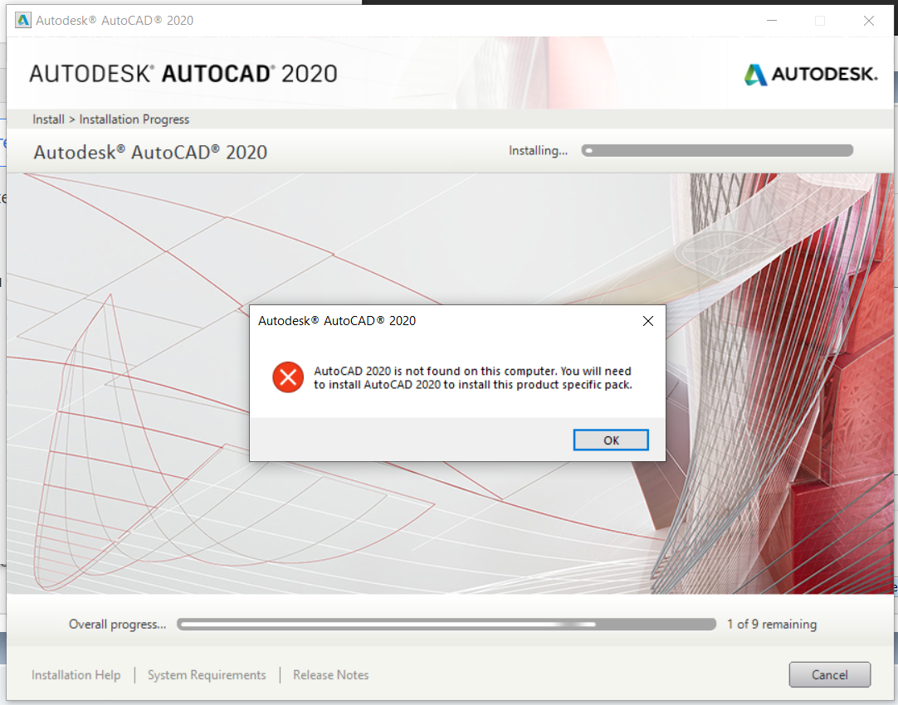898x705 pixels.
Task: Click the maximize button of installer window
Action: pyautogui.click(x=819, y=21)
